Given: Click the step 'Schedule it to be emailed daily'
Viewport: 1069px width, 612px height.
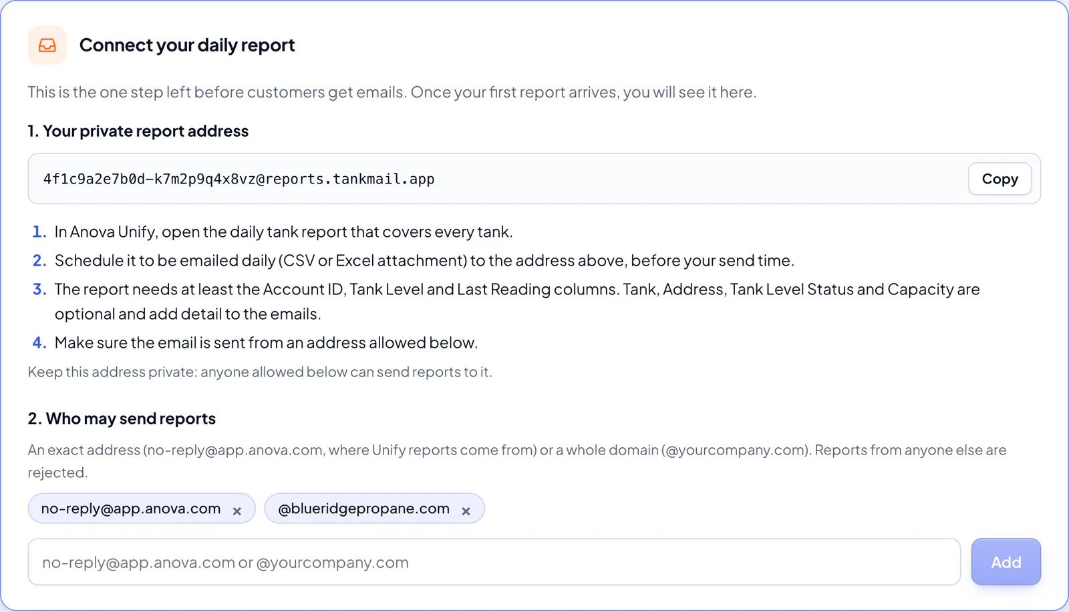Looking at the screenshot, I should pyautogui.click(x=424, y=260).
